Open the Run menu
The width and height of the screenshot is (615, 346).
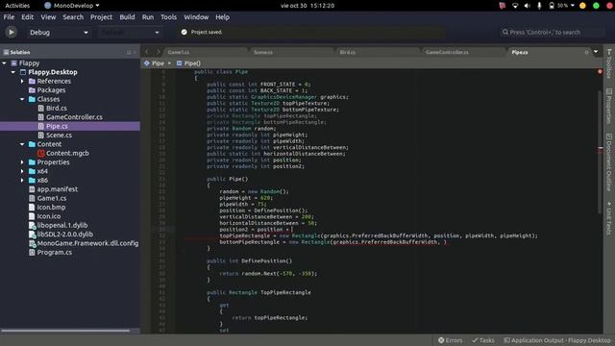click(148, 17)
